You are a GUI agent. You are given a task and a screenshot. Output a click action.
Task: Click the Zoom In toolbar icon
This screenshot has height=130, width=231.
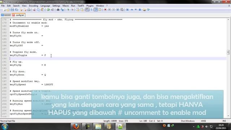[x=68, y=10]
